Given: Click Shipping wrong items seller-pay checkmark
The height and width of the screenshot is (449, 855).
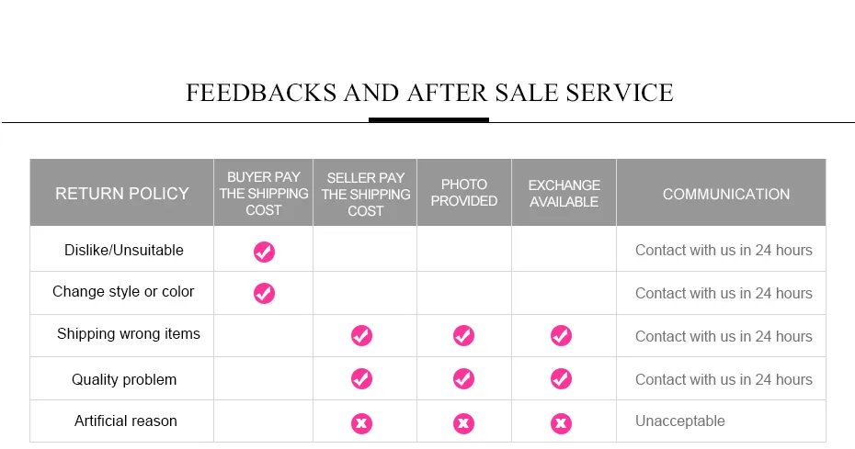Looking at the screenshot, I should pos(361,336).
